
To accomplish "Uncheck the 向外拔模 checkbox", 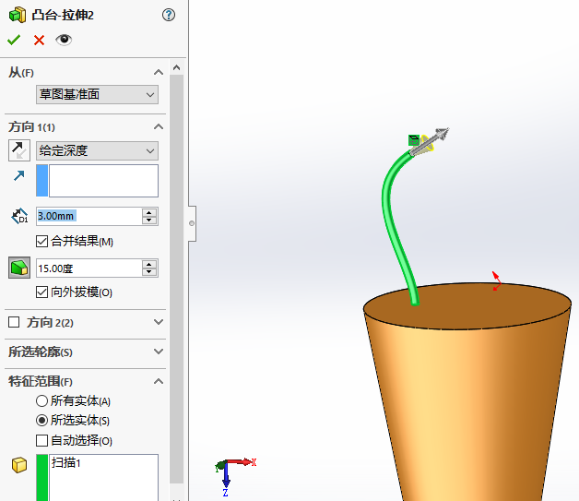I will [41, 292].
